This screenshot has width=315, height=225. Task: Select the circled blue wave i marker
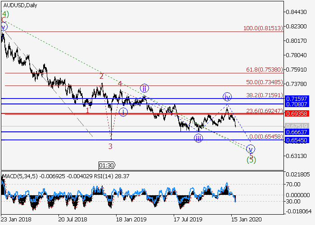123,112
